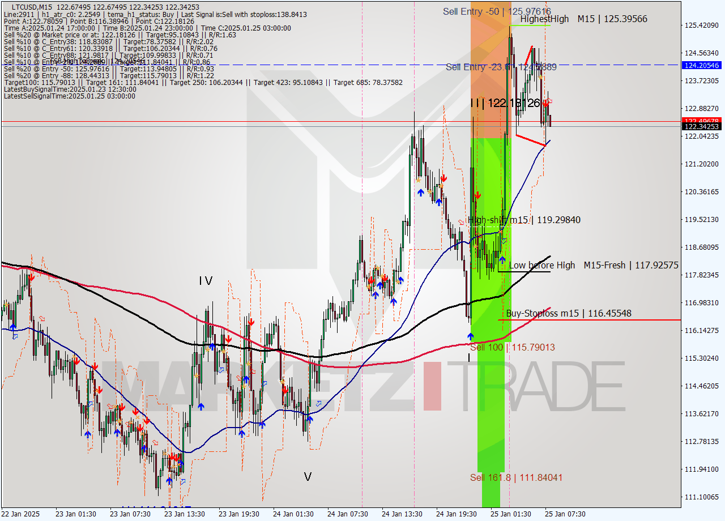Click 'Low before High M15-Fresh | 117.92575' label
This screenshot has height=521, width=725.
point(594,265)
